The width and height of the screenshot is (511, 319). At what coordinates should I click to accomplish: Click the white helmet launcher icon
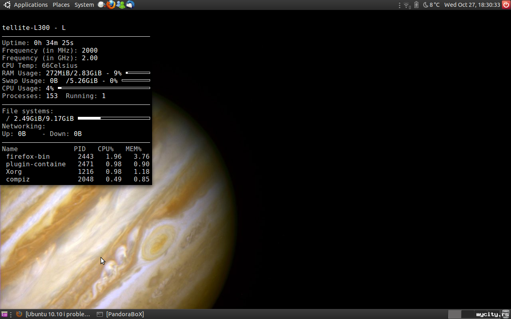(101, 5)
